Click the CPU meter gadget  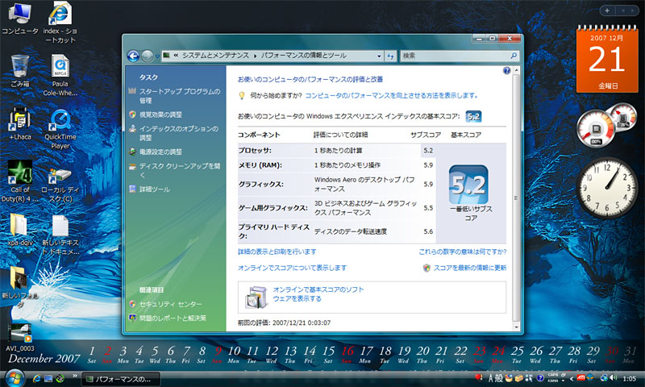tap(606, 125)
